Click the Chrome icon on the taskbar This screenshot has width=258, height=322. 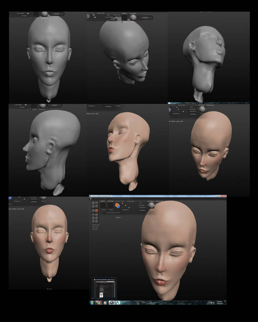[99, 302]
